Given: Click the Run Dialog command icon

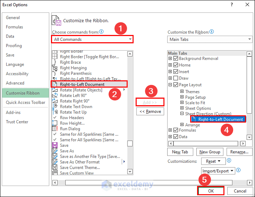Looking at the screenshot, I should pyautogui.click(x=55, y=129).
